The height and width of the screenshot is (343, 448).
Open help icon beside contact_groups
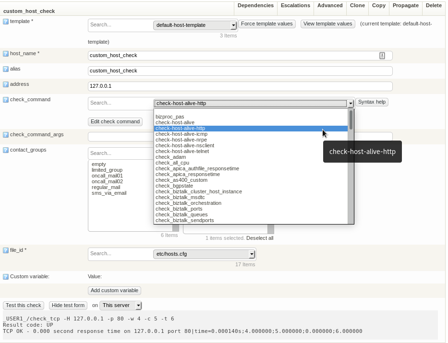click(x=6, y=150)
